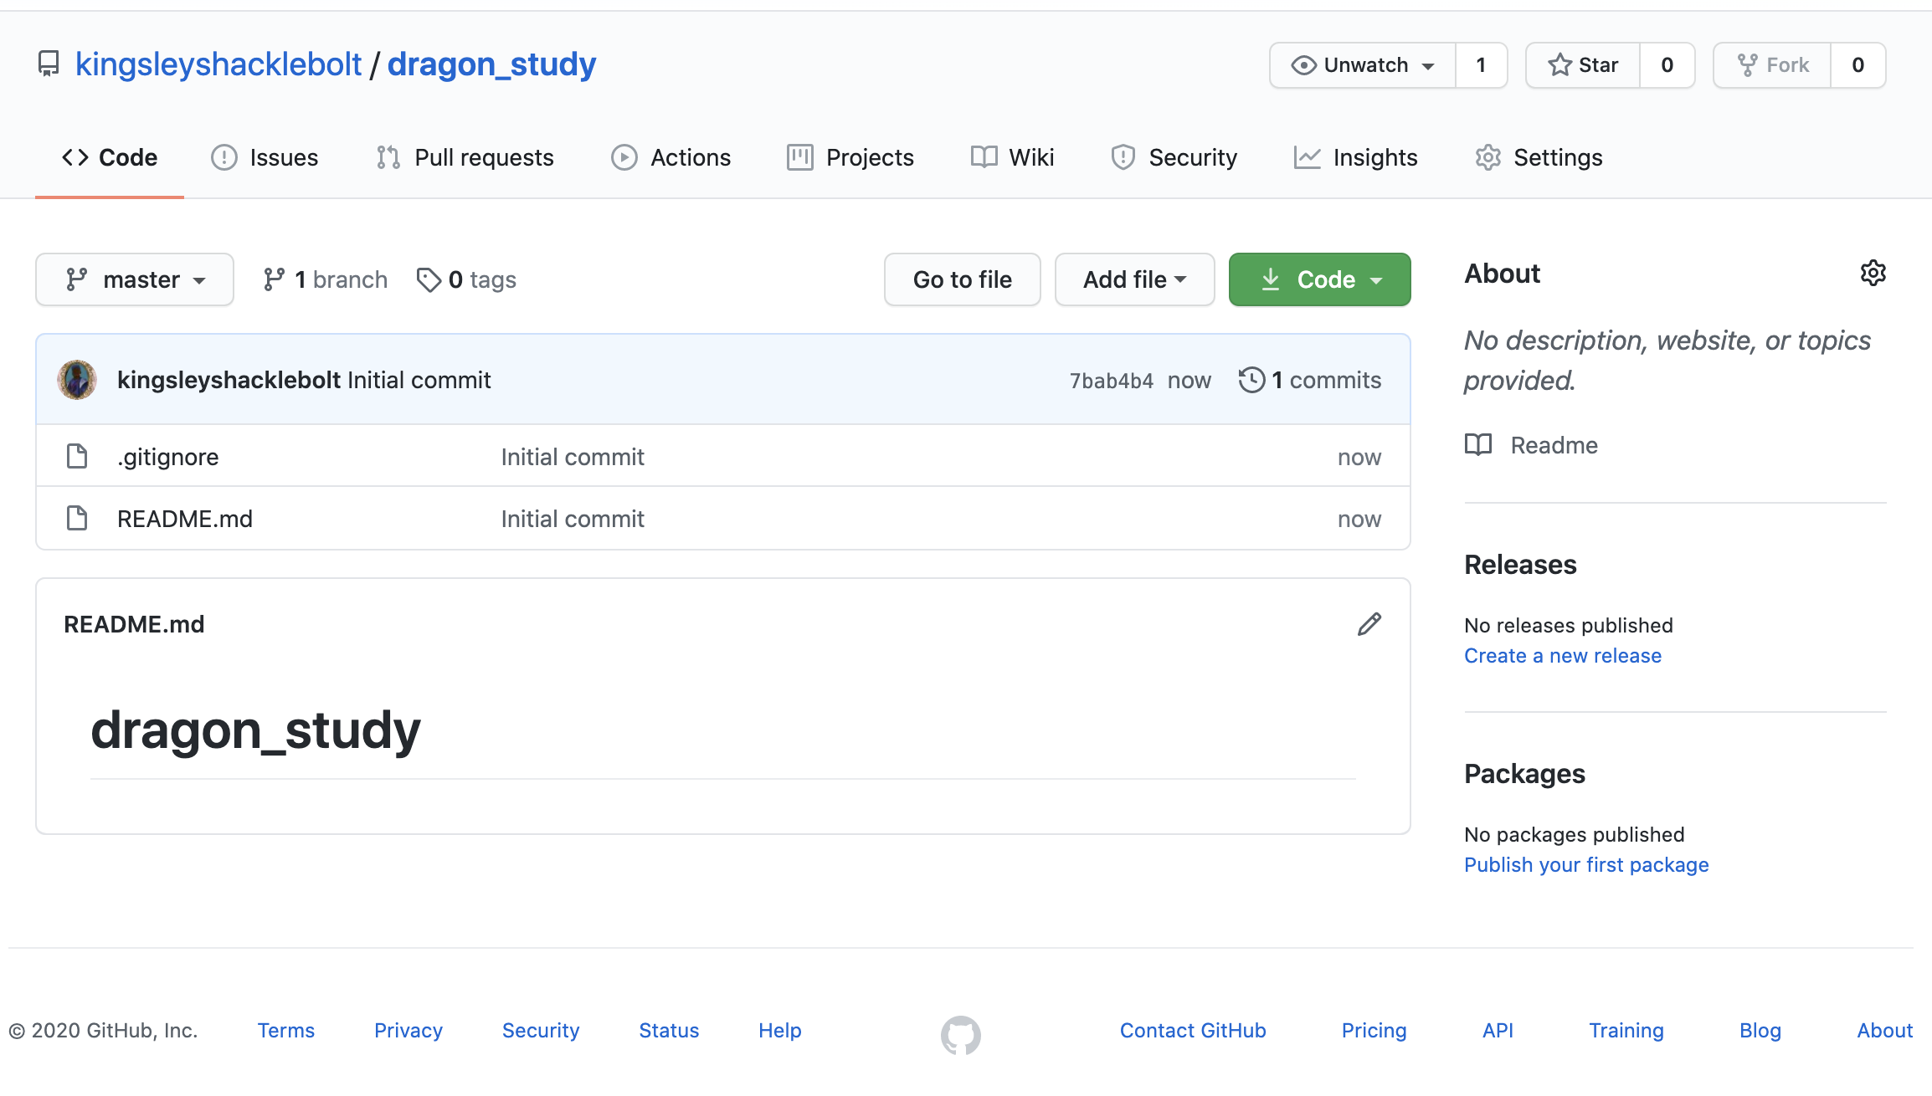Switch to the Issues tab
The height and width of the screenshot is (1096, 1932).
[x=265, y=157]
